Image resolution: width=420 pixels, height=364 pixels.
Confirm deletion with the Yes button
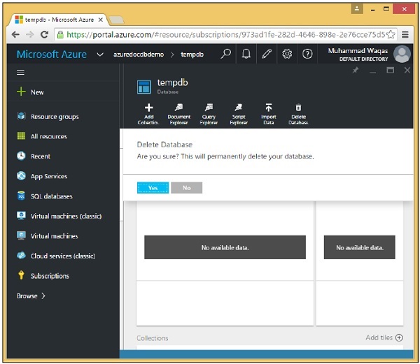(x=153, y=188)
